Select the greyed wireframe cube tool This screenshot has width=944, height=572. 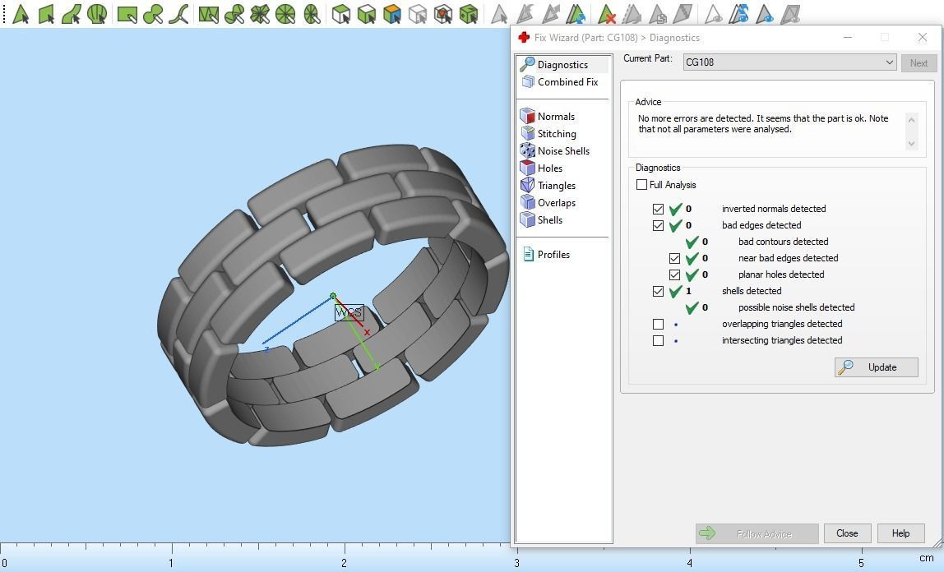(x=417, y=13)
